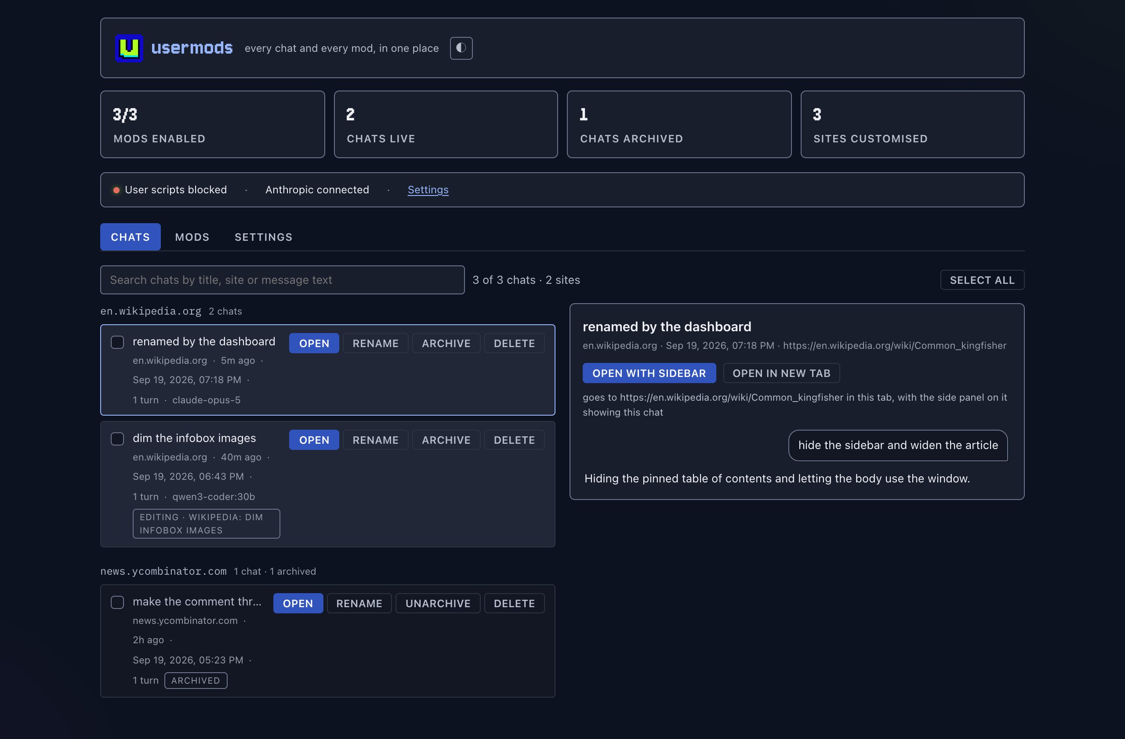Select checkbox for 'dim the infobox images' chat

[117, 438]
